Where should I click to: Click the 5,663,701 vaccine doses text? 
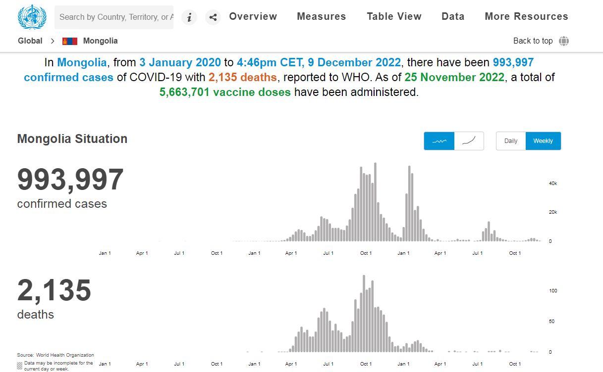(x=225, y=92)
